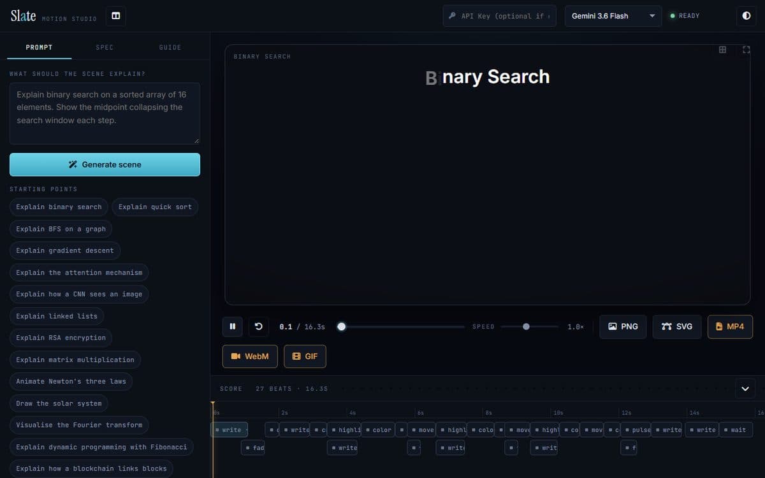This screenshot has width=765, height=478.
Task: Pick 'Explain dynamic programming with Fibonacci'
Action: (101, 447)
